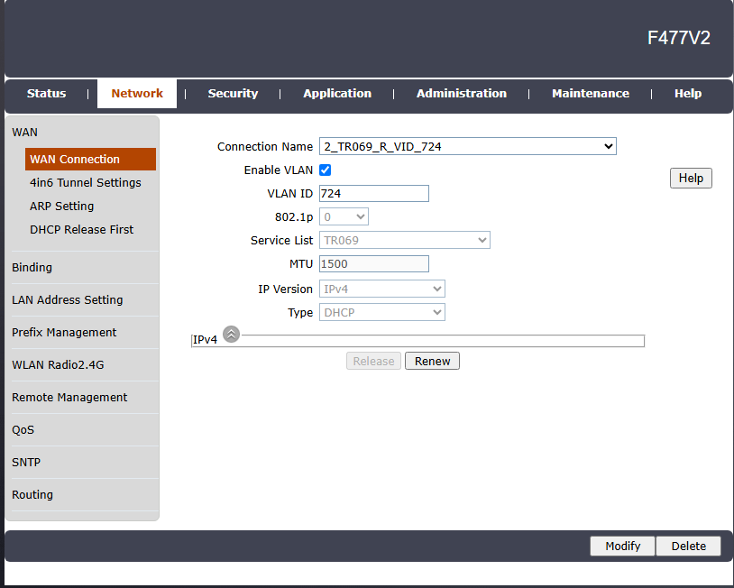Open the Security tab
This screenshot has height=588, width=734.
[x=234, y=94]
